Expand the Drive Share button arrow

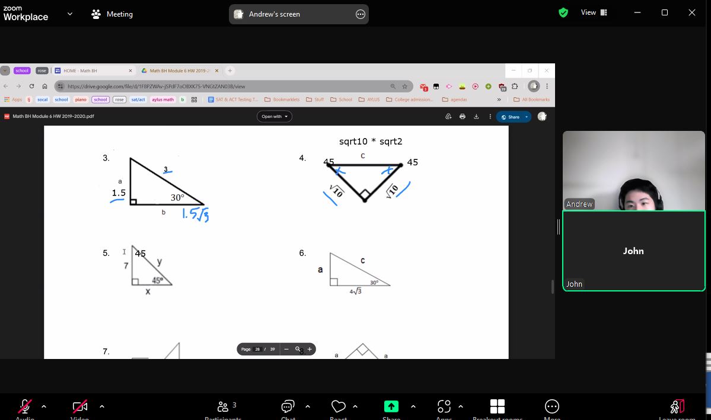tap(527, 117)
